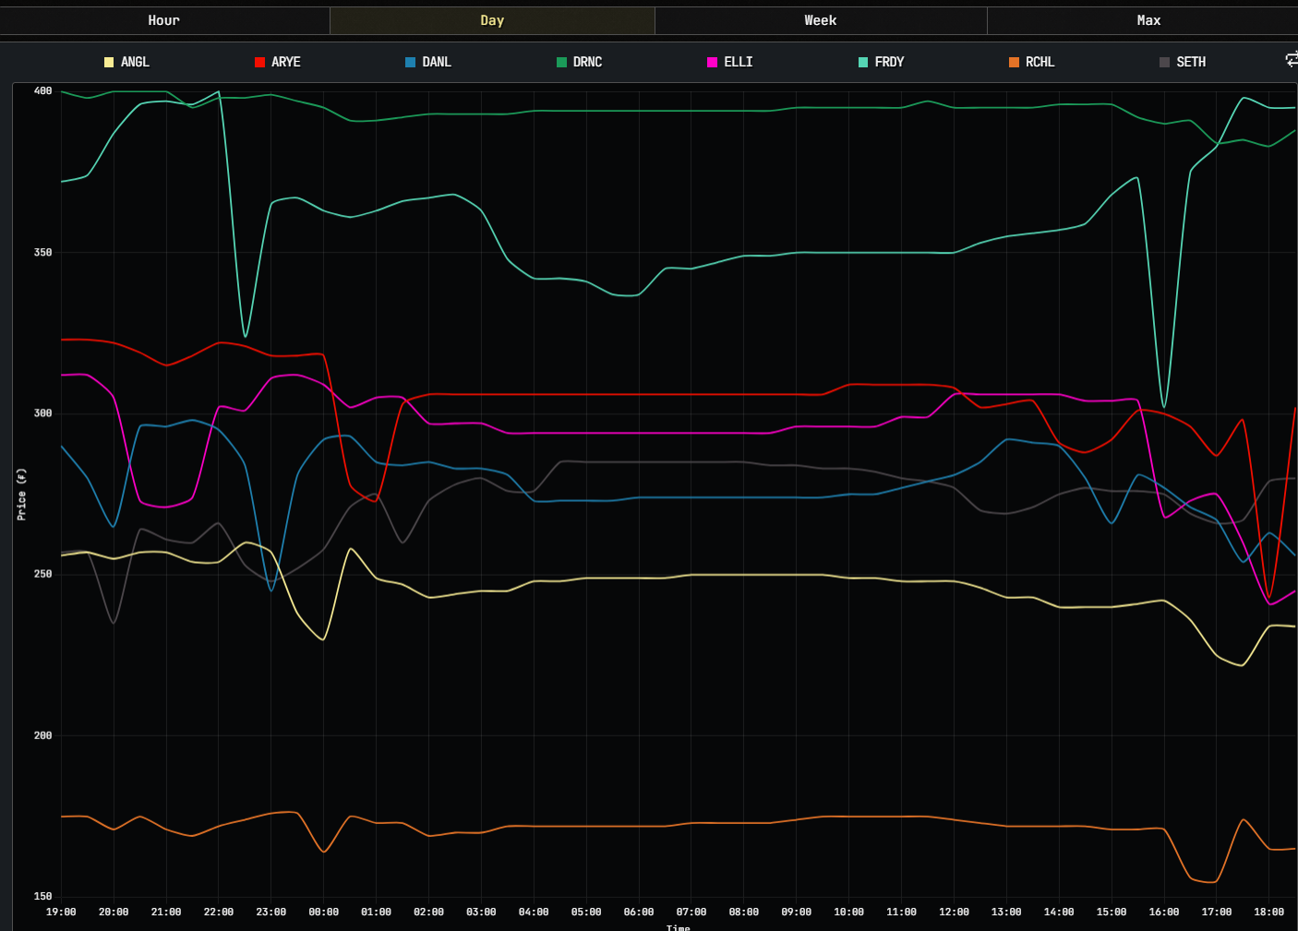Switch to the Hour timeframe tab

pyautogui.click(x=164, y=20)
